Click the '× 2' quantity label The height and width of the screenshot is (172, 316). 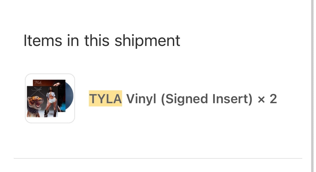(267, 99)
